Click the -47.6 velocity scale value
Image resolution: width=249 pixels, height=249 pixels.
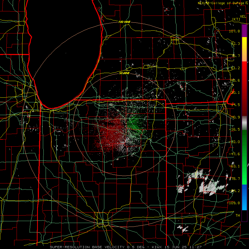pyautogui.click(x=234, y=154)
